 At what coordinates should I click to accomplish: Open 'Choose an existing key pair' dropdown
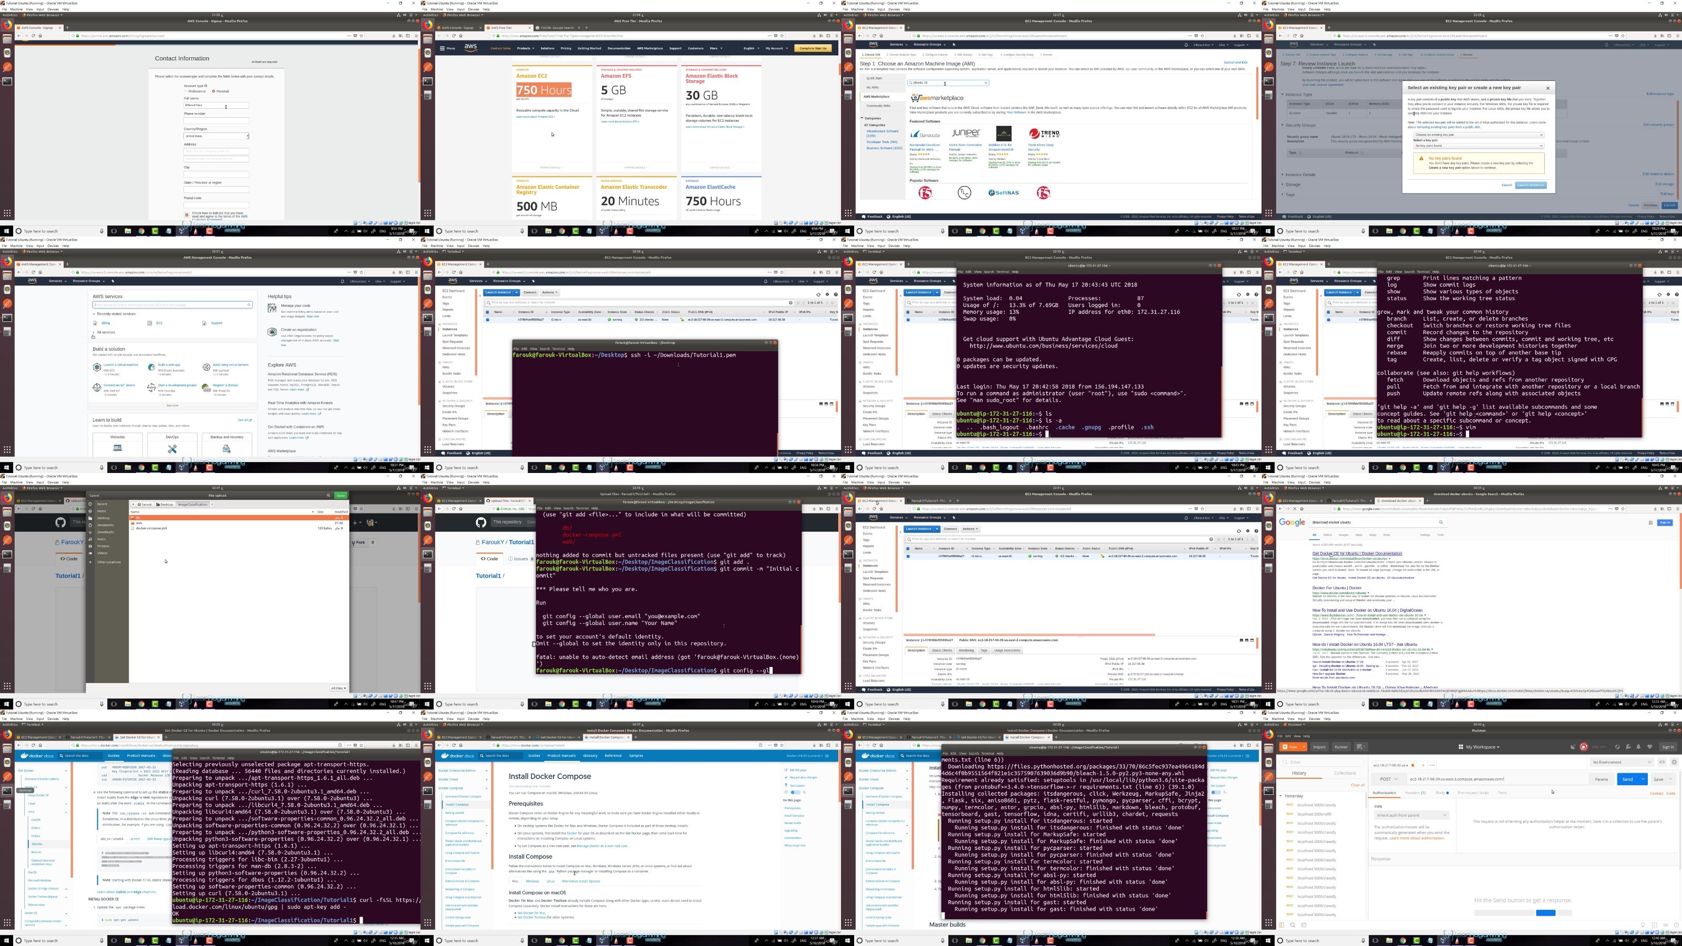point(1478,135)
